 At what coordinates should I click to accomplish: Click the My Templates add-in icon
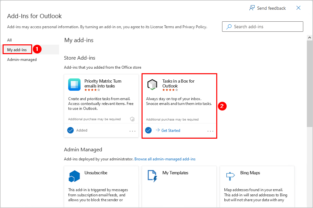pyautogui.click(x=152, y=175)
